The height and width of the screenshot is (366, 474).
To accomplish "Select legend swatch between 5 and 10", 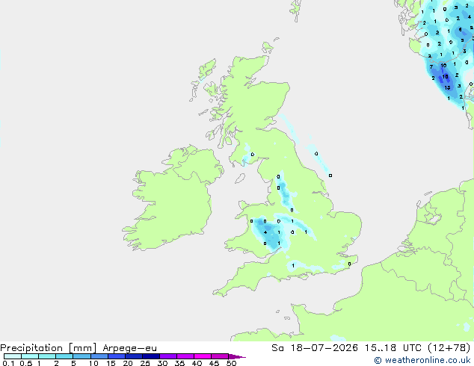I will pyautogui.click(x=81, y=356).
